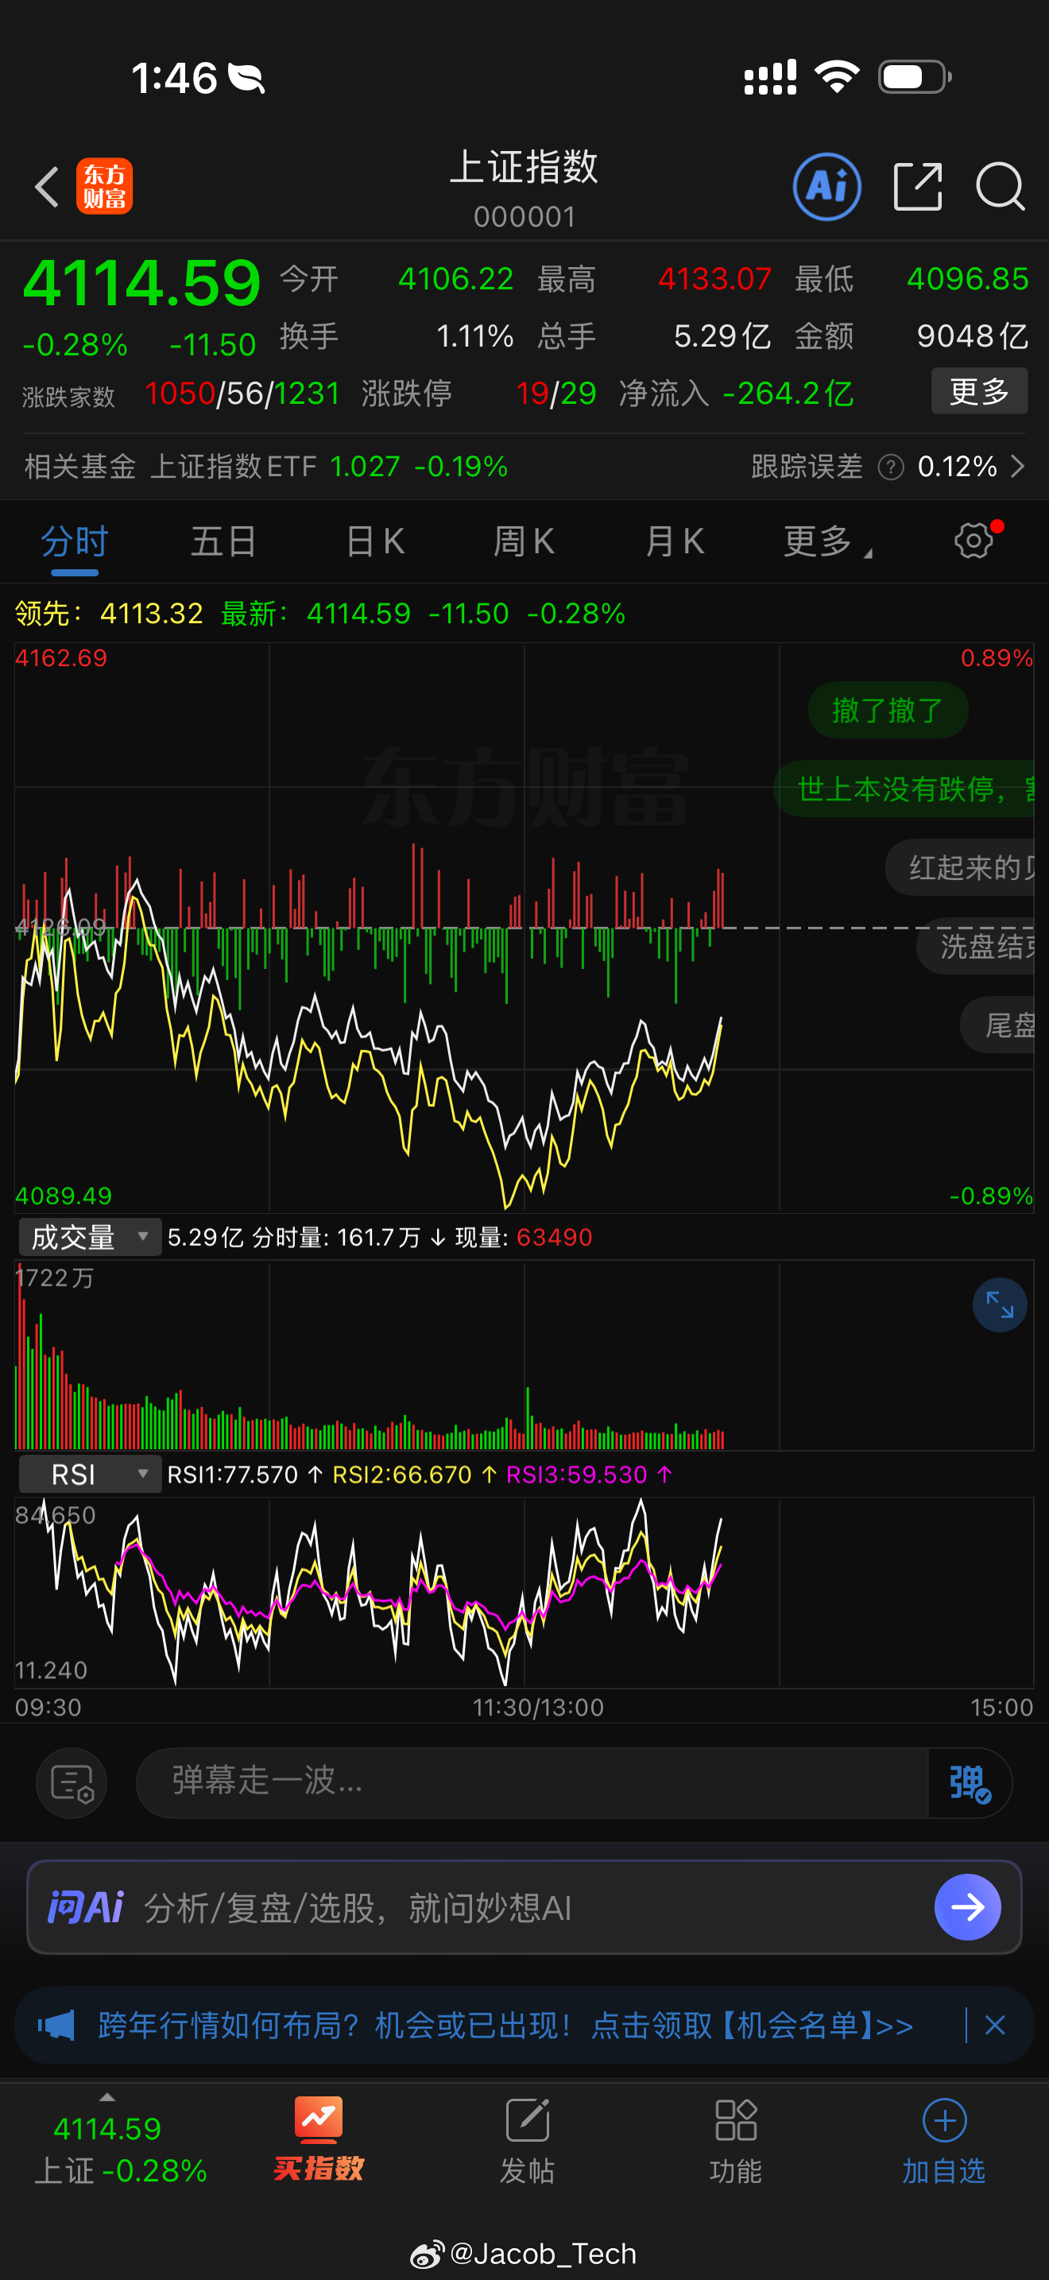
Task: Open the 功能 functions icon
Action: point(736,2141)
